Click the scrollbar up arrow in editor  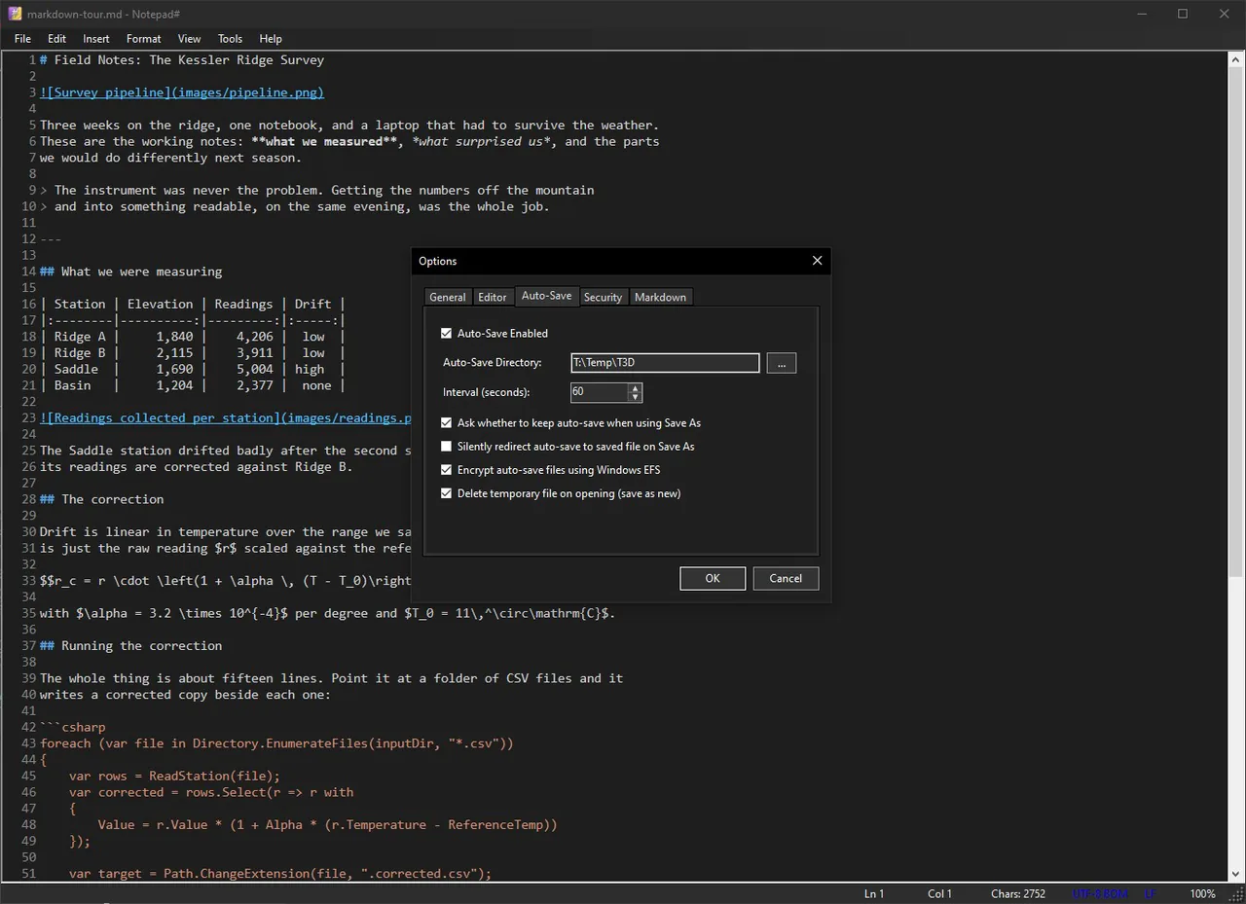[x=1236, y=58]
